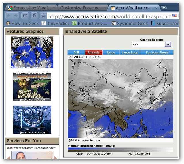The image size is (184, 164).
Task: Go back with the browser Back arrow
Action: 9,16
